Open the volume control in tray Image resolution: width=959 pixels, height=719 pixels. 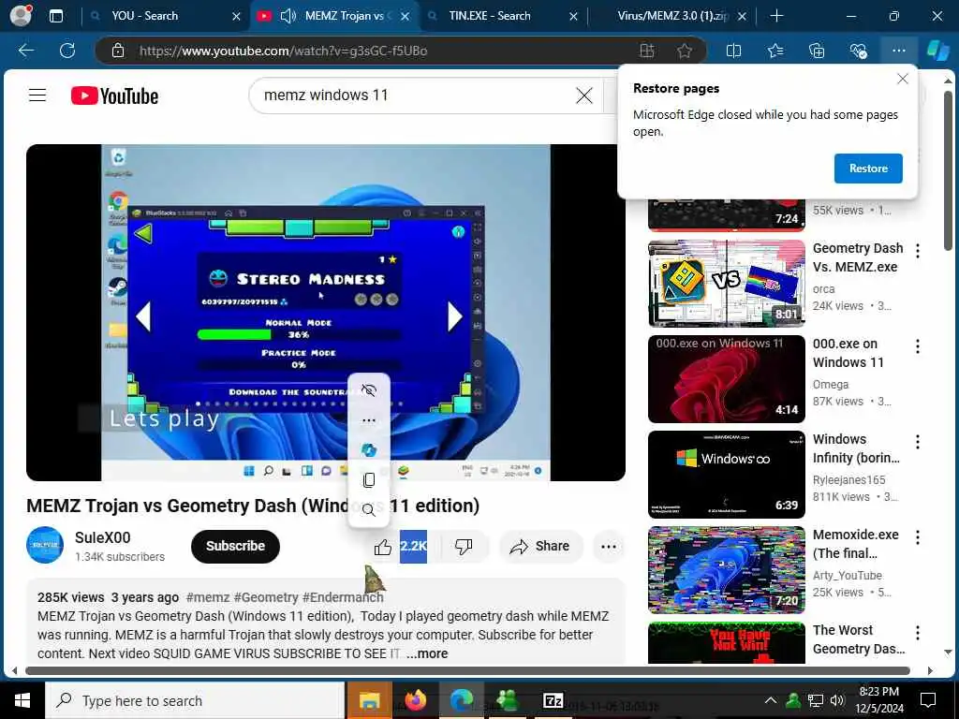pos(837,700)
